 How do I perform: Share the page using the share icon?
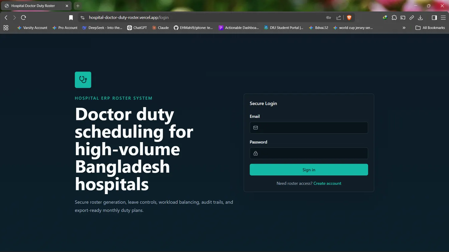click(339, 18)
